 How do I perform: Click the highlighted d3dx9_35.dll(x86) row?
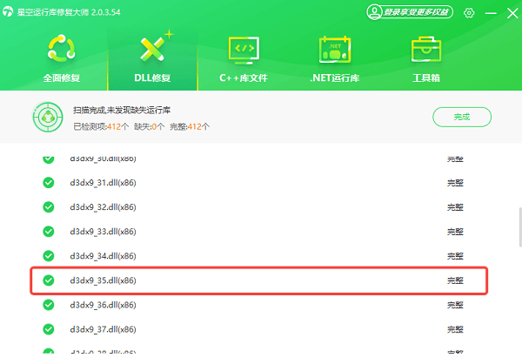click(x=261, y=280)
